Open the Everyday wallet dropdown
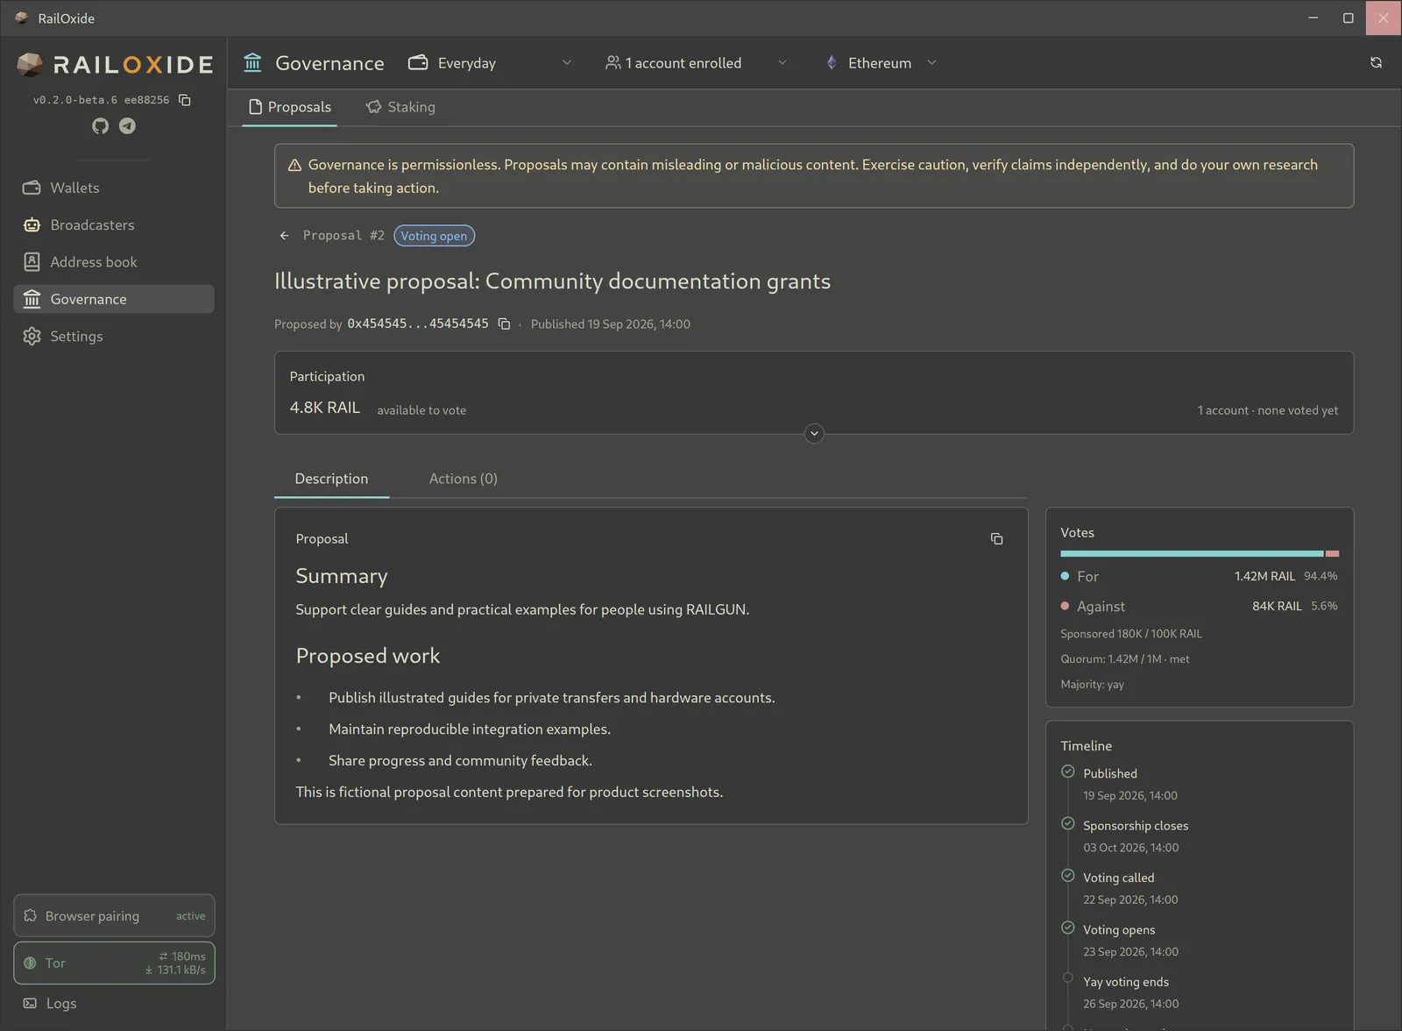Screen dimensions: 1402x1031 [490, 63]
